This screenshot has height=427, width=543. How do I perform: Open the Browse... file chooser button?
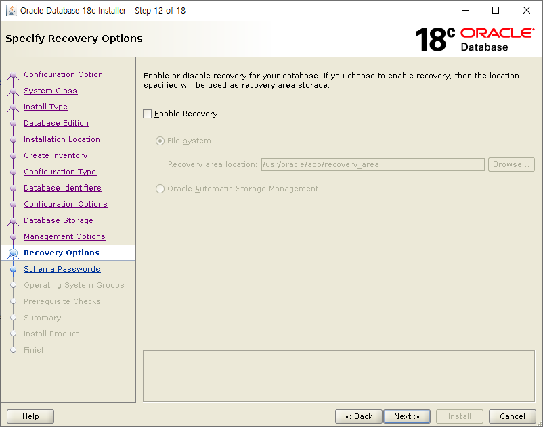[511, 164]
